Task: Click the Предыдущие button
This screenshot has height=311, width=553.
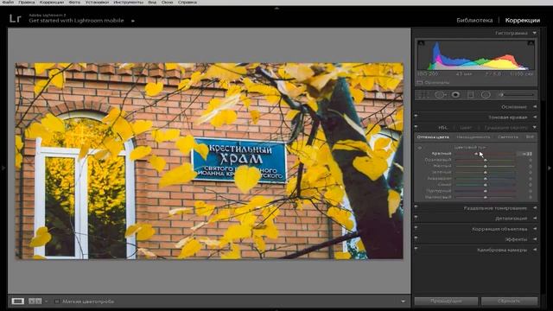Action: 446,301
